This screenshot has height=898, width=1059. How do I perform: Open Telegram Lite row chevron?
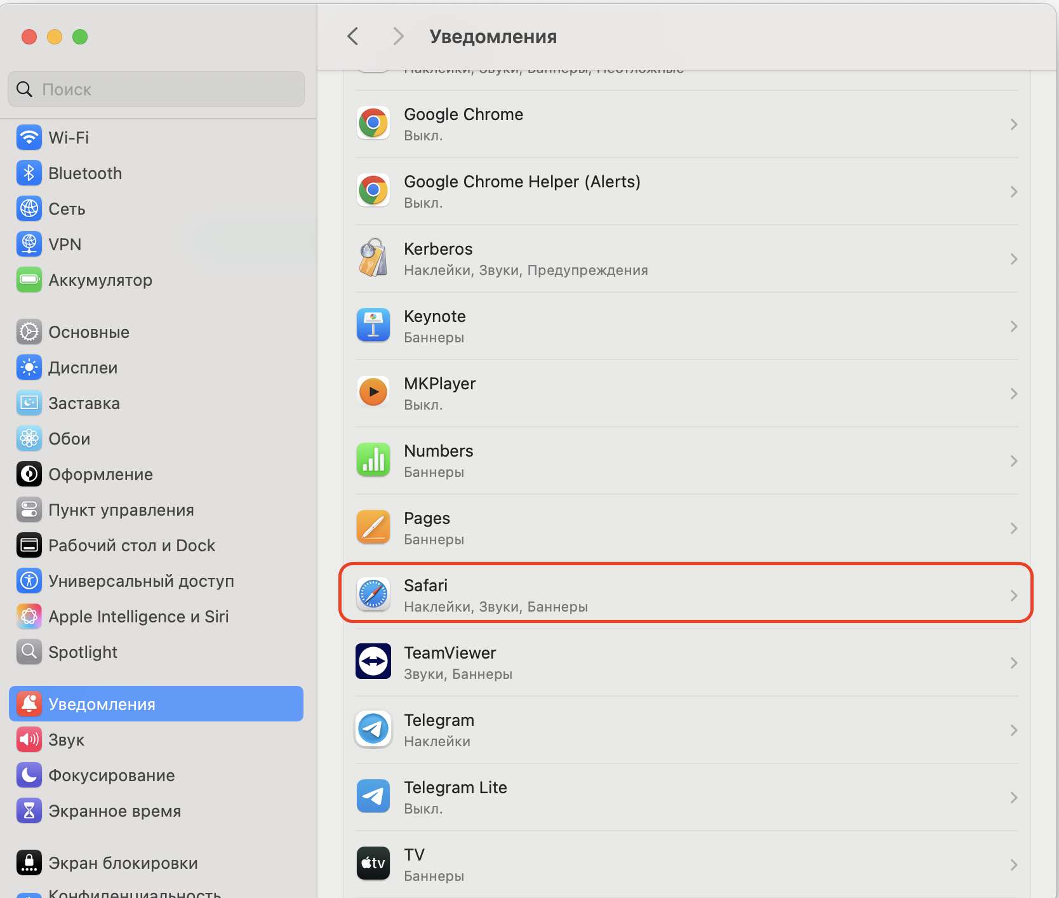(1013, 798)
